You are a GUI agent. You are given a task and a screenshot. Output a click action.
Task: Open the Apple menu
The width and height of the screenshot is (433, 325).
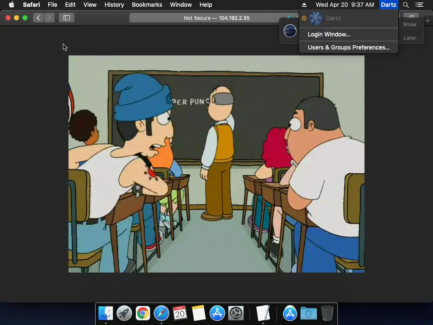click(x=11, y=5)
